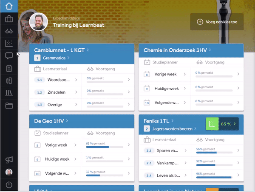
Task: Click chapter number 2 badge in Feniks
Action: tap(147, 129)
